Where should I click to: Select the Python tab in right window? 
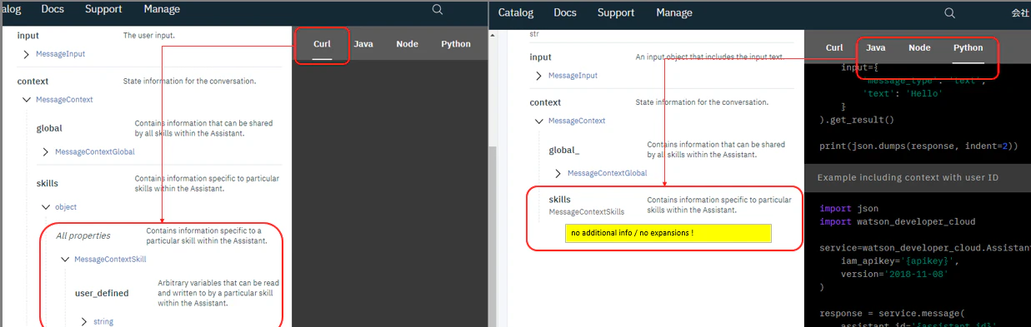tap(968, 47)
